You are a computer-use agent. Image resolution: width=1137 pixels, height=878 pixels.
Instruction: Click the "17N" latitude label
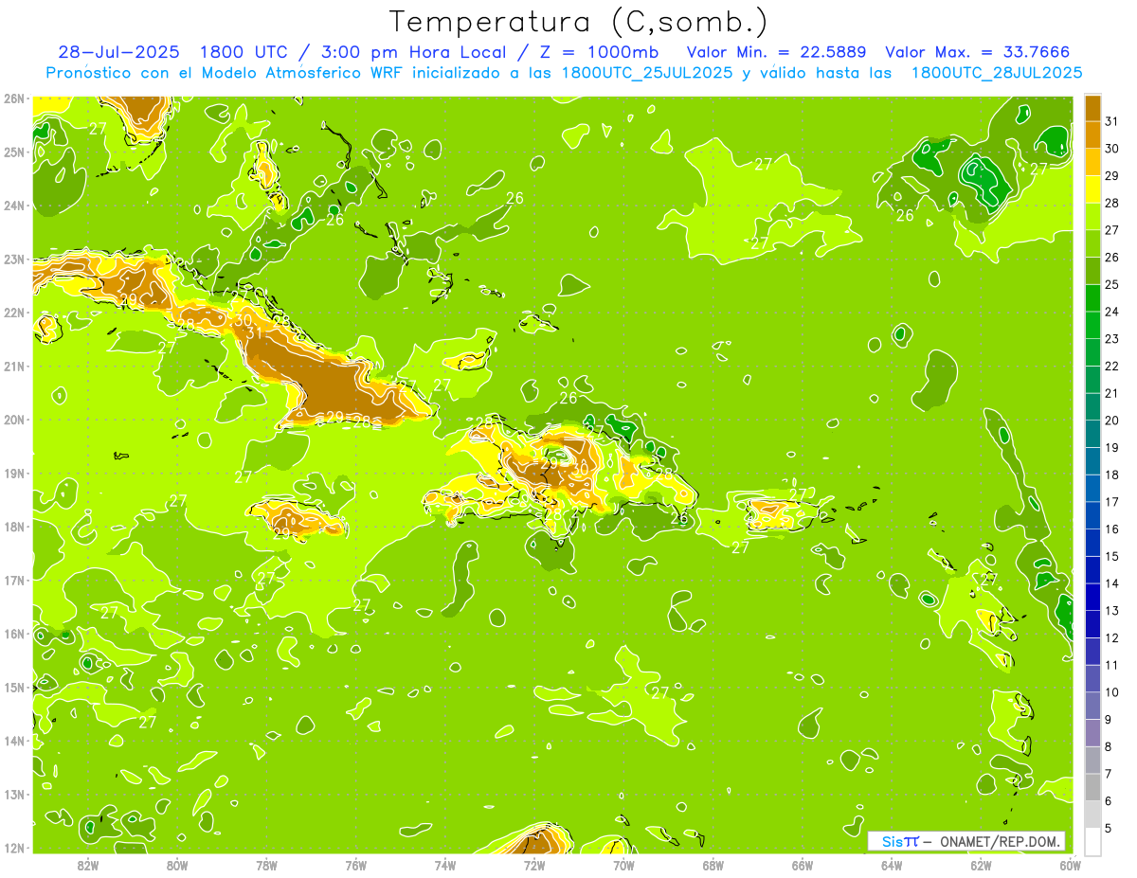(x=14, y=581)
